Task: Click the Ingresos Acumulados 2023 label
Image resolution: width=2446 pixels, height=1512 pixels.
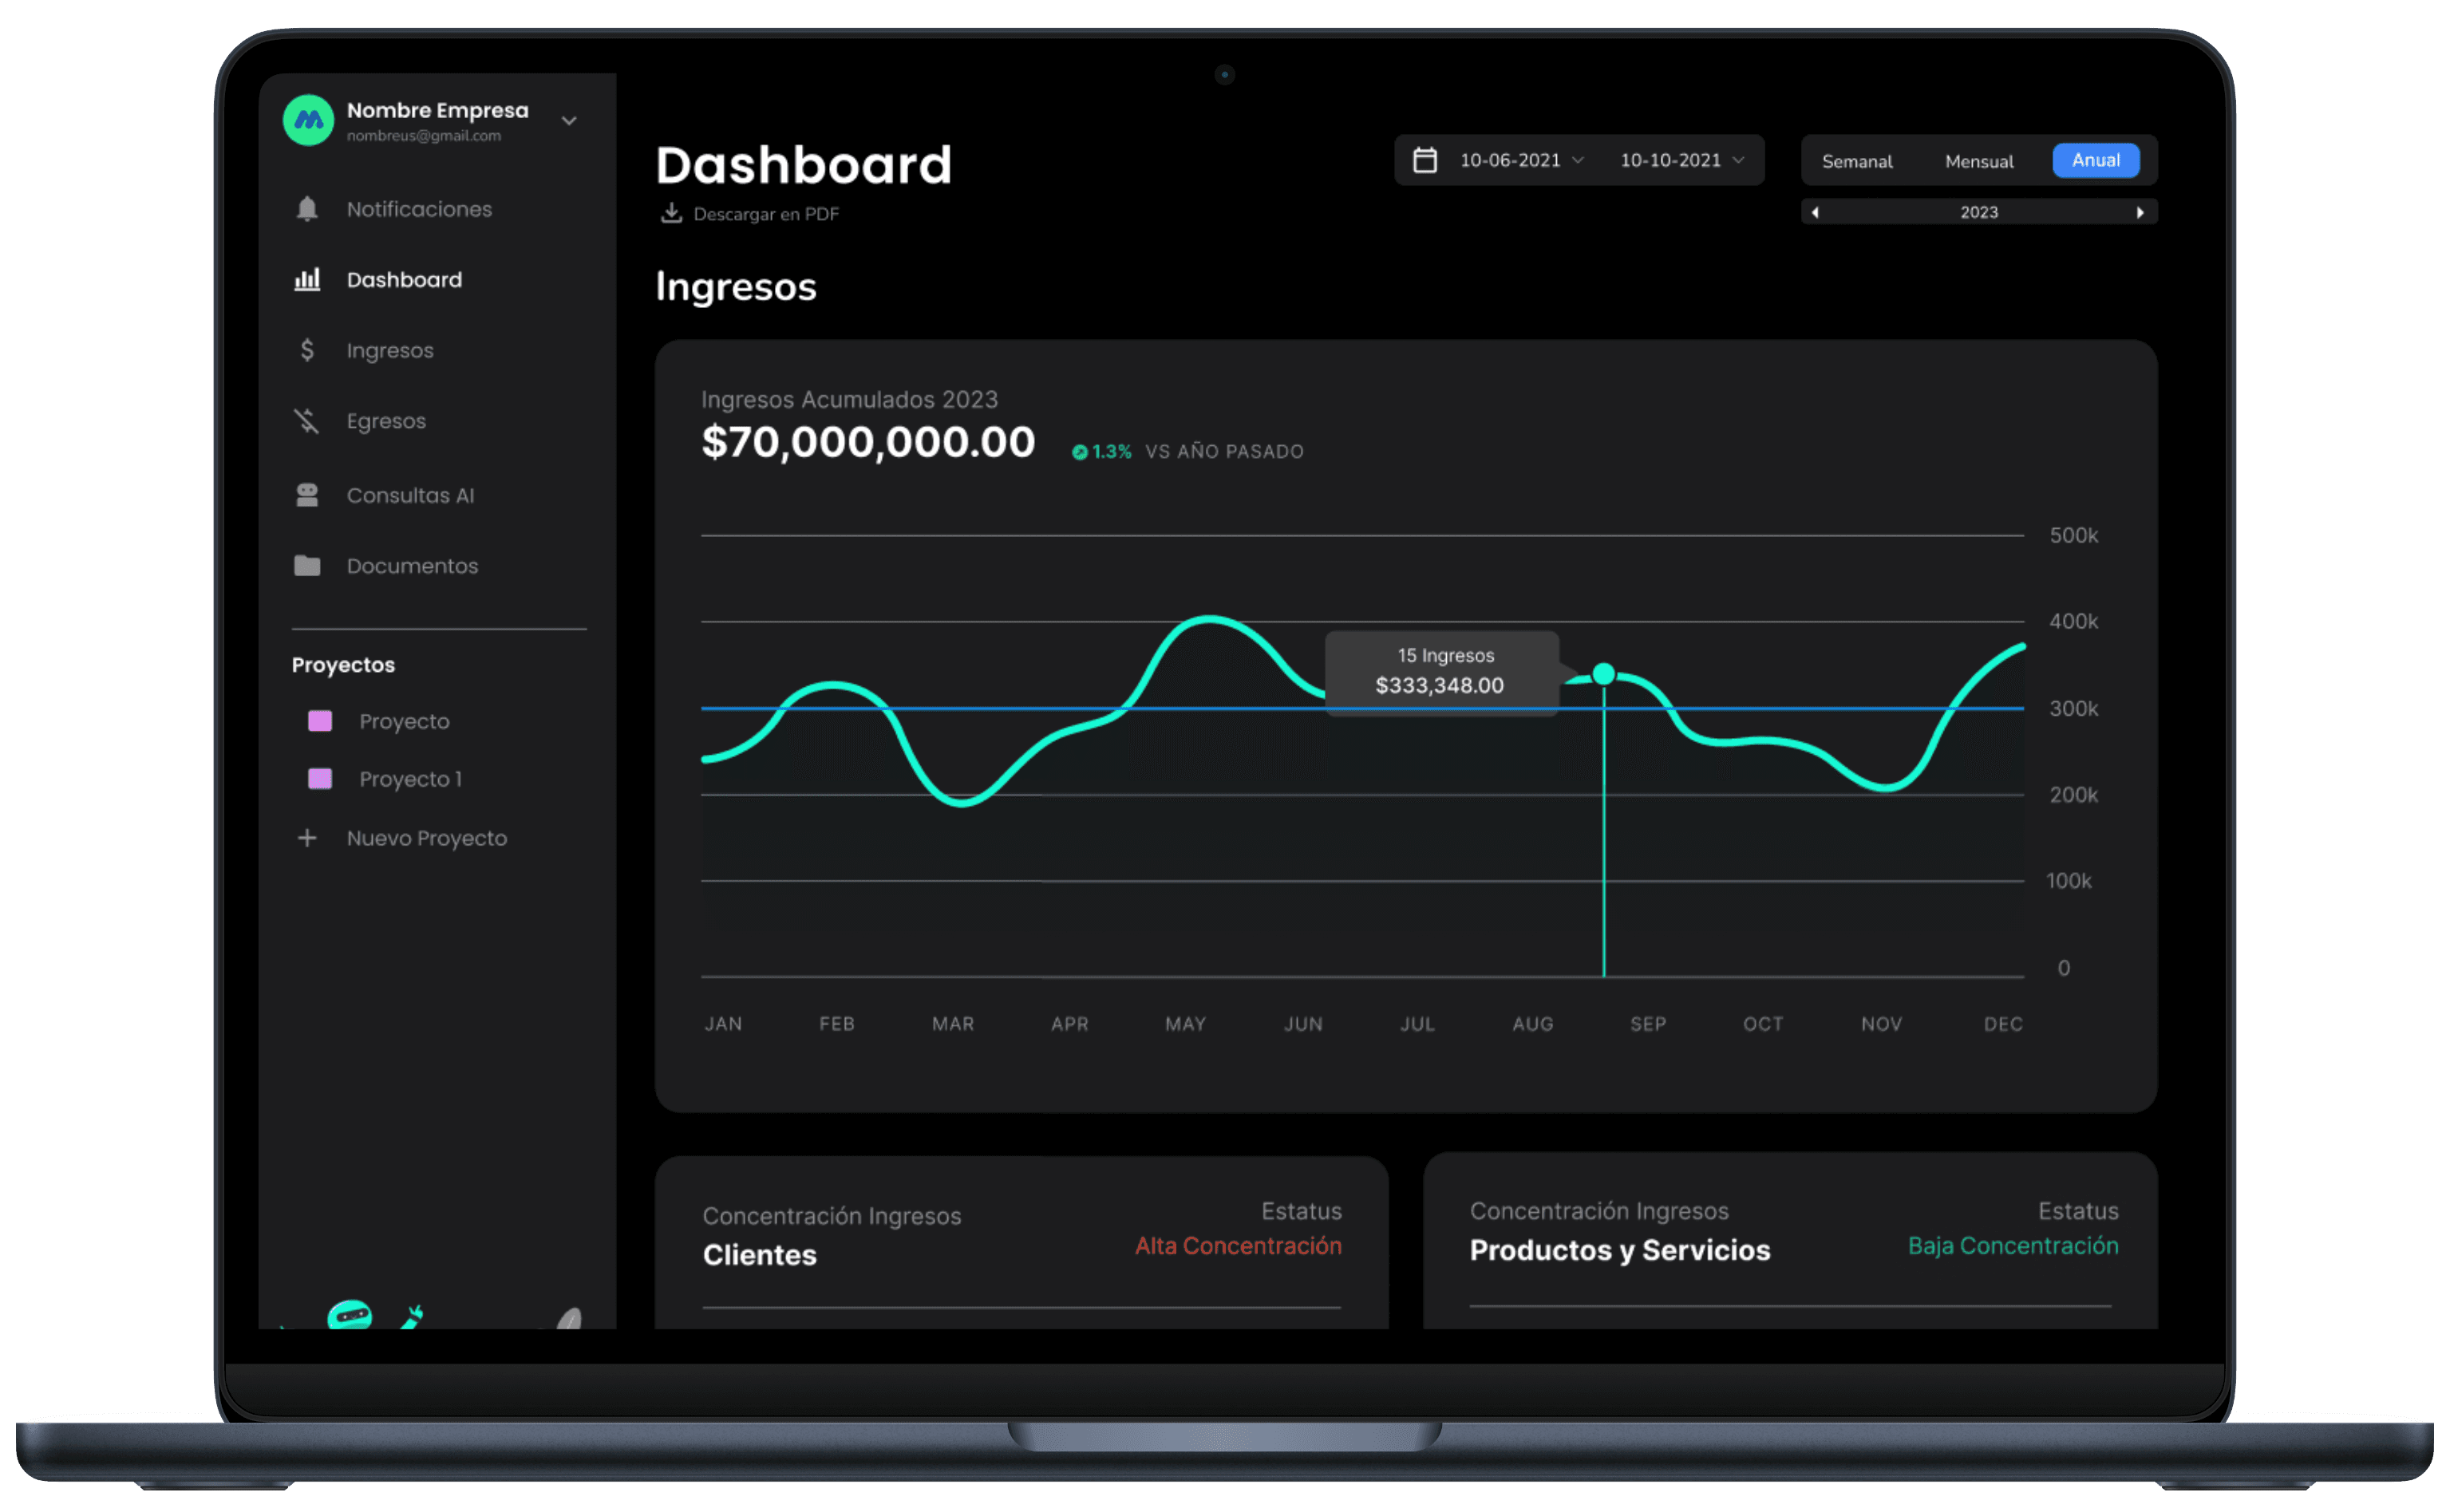Action: [x=849, y=399]
